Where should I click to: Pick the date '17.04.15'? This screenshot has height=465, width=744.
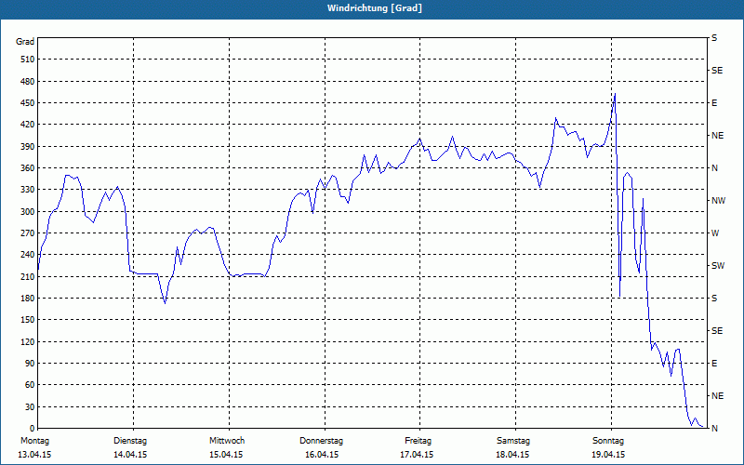coord(417,455)
